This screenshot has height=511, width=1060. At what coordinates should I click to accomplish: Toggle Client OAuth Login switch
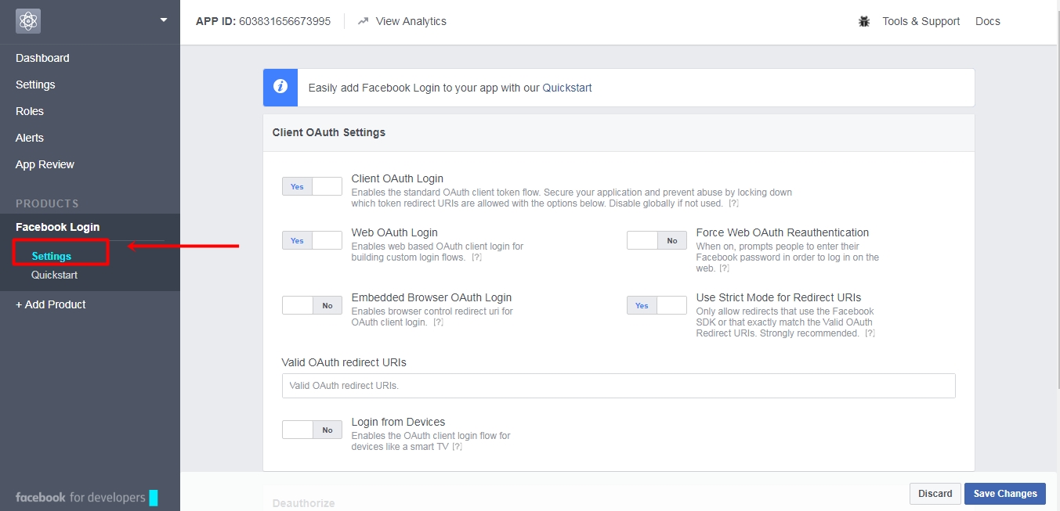click(312, 186)
